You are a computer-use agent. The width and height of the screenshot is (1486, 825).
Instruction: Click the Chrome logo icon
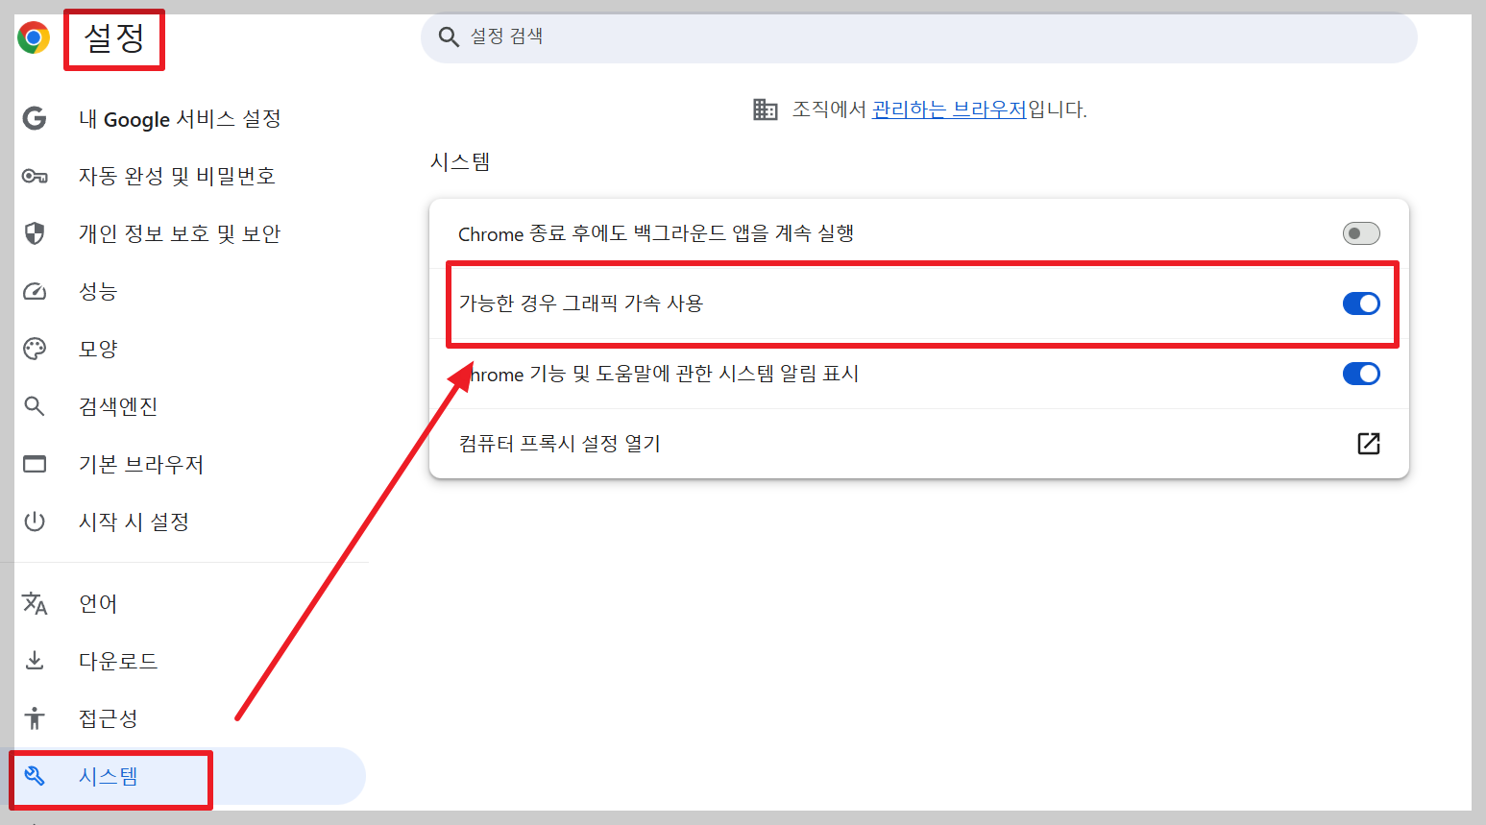(x=34, y=37)
